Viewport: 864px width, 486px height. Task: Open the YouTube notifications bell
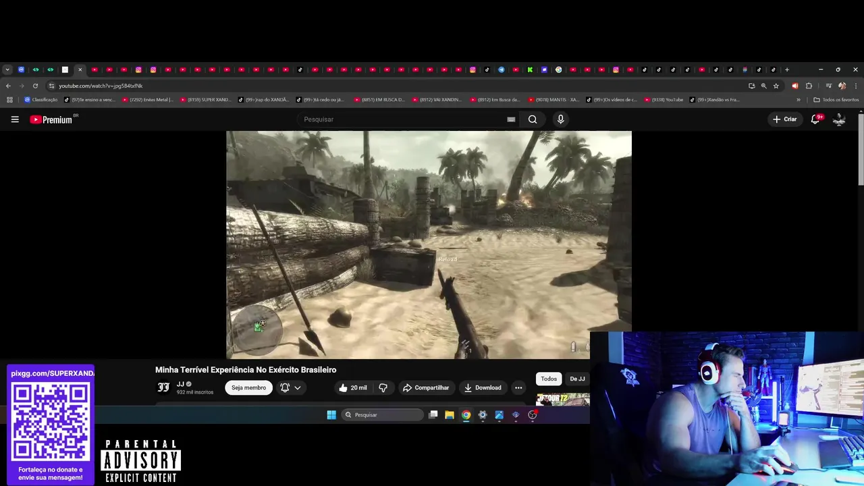pos(815,119)
